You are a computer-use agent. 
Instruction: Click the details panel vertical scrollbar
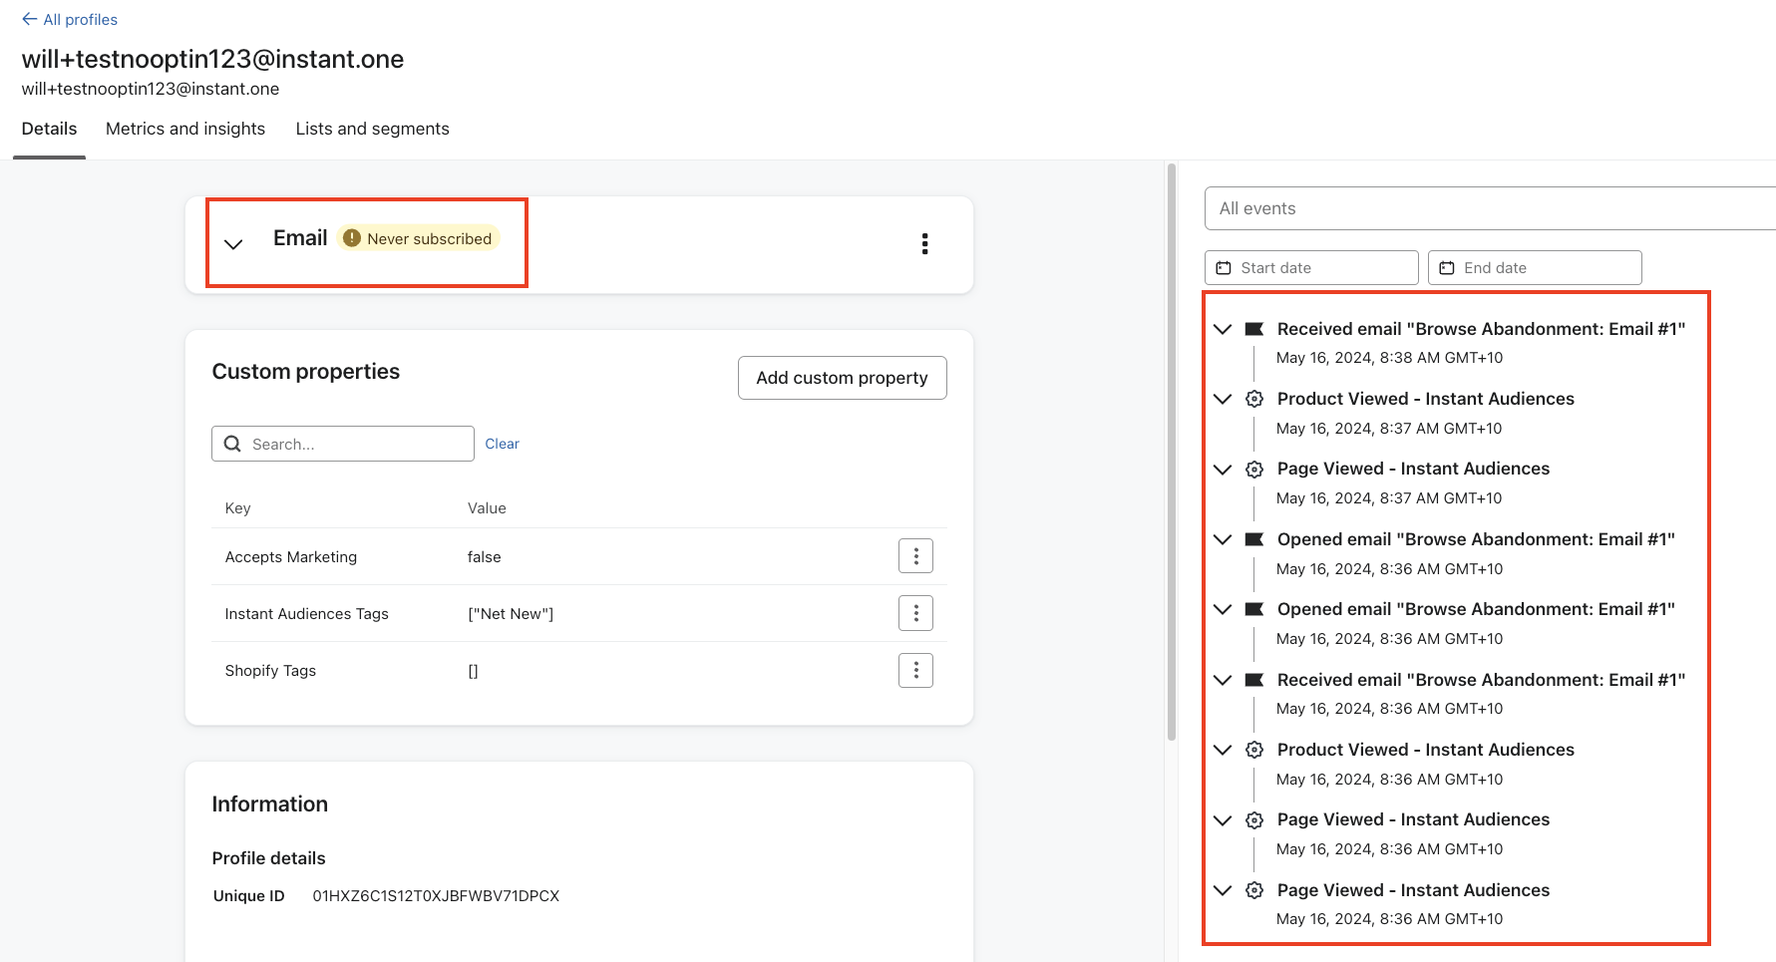[x=1172, y=453]
